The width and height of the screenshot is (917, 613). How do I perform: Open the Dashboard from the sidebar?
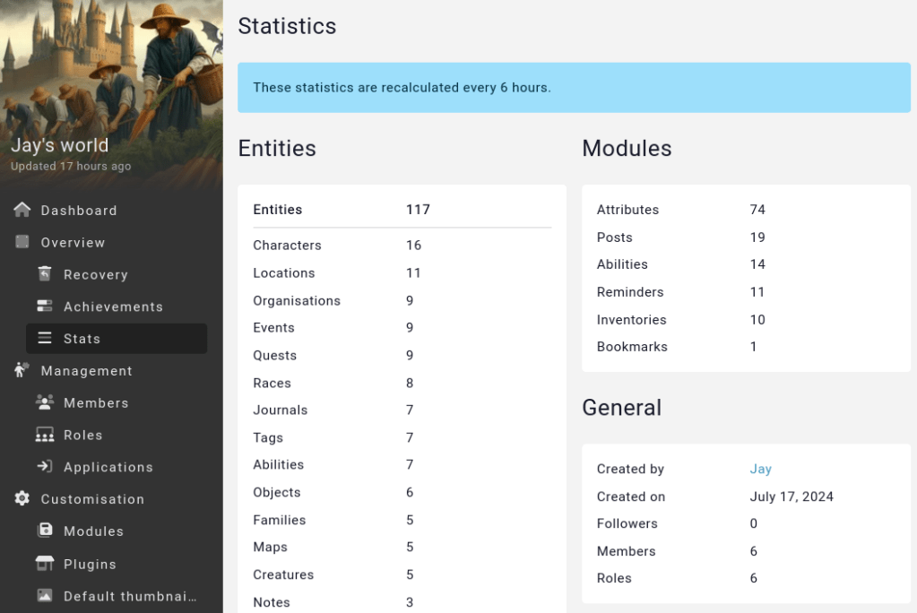point(78,210)
